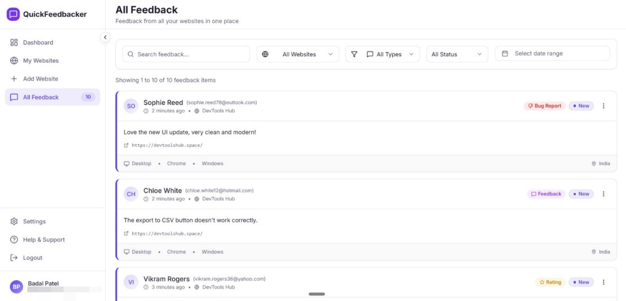
Task: Click the 'export to CSV button' message
Action: tap(191, 220)
